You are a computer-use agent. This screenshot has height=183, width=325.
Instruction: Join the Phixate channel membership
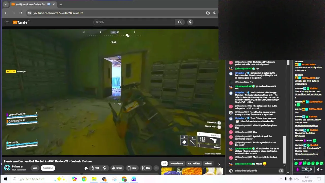point(35,168)
